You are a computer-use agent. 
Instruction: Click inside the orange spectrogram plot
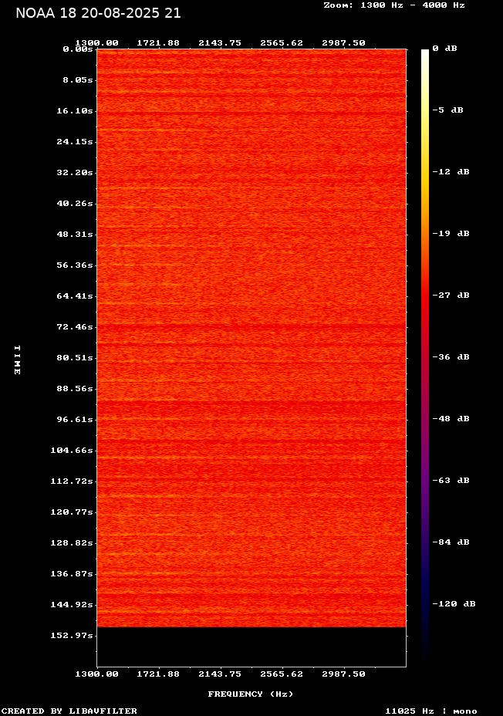click(x=251, y=338)
